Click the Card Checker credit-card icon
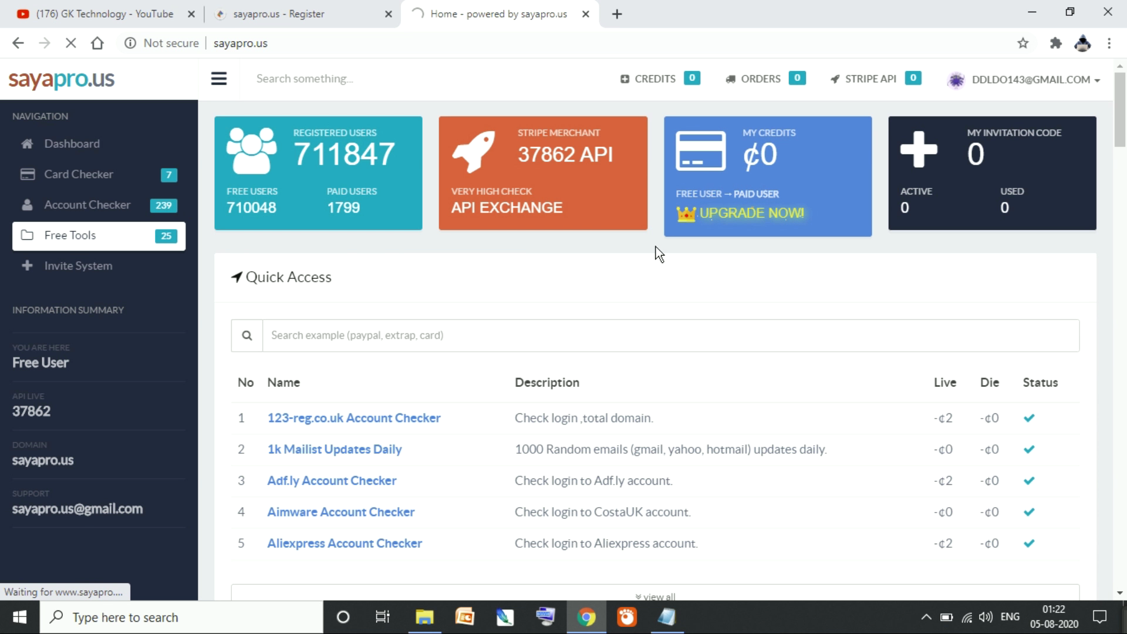 [27, 174]
